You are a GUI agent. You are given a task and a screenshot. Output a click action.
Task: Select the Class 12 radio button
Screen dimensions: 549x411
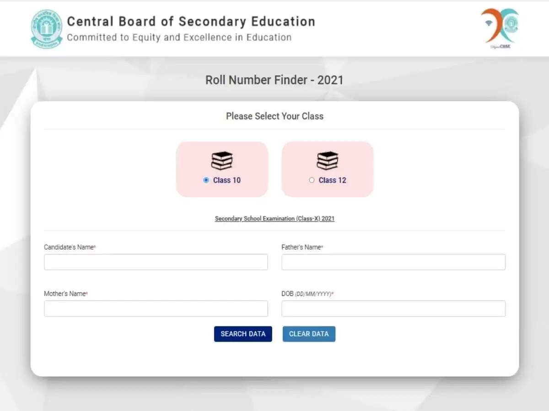pyautogui.click(x=312, y=180)
